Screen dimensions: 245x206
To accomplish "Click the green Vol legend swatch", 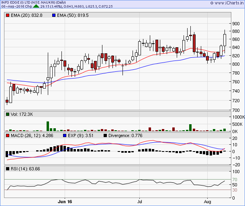I will tap(8, 114).
